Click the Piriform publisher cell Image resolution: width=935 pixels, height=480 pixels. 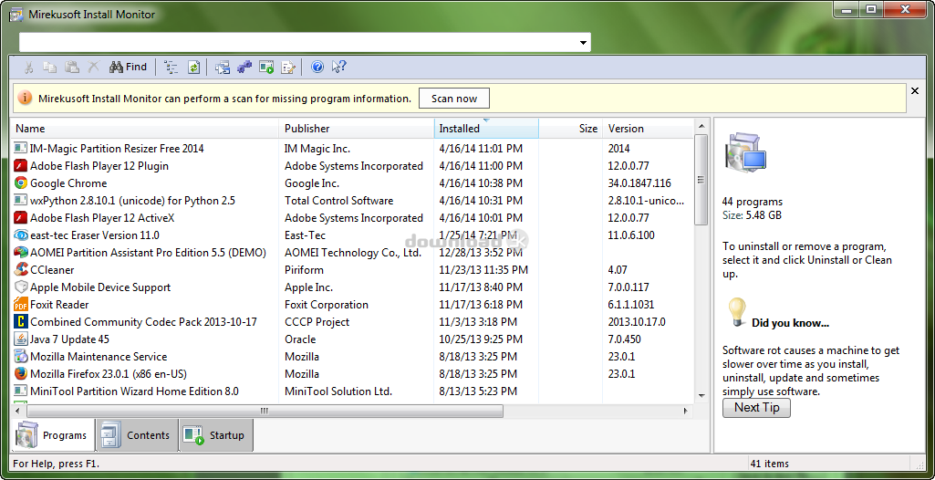pyautogui.click(x=304, y=269)
